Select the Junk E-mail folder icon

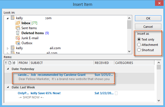pos(18,38)
